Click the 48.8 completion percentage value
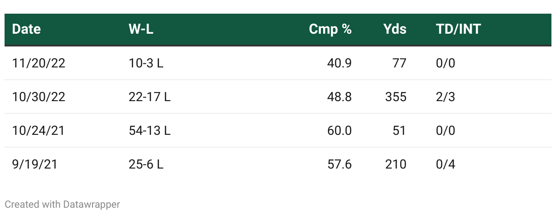Viewport: 556px width, 215px height. click(339, 97)
